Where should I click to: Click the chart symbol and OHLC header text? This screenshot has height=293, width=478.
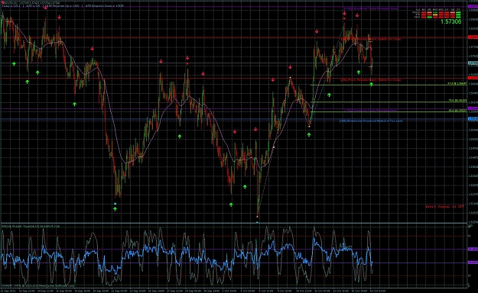point(31,2)
